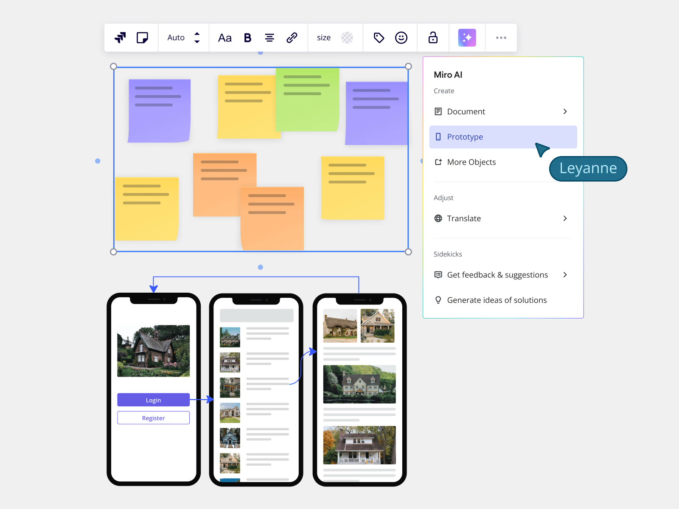Select Translate under Adjust

click(x=503, y=218)
